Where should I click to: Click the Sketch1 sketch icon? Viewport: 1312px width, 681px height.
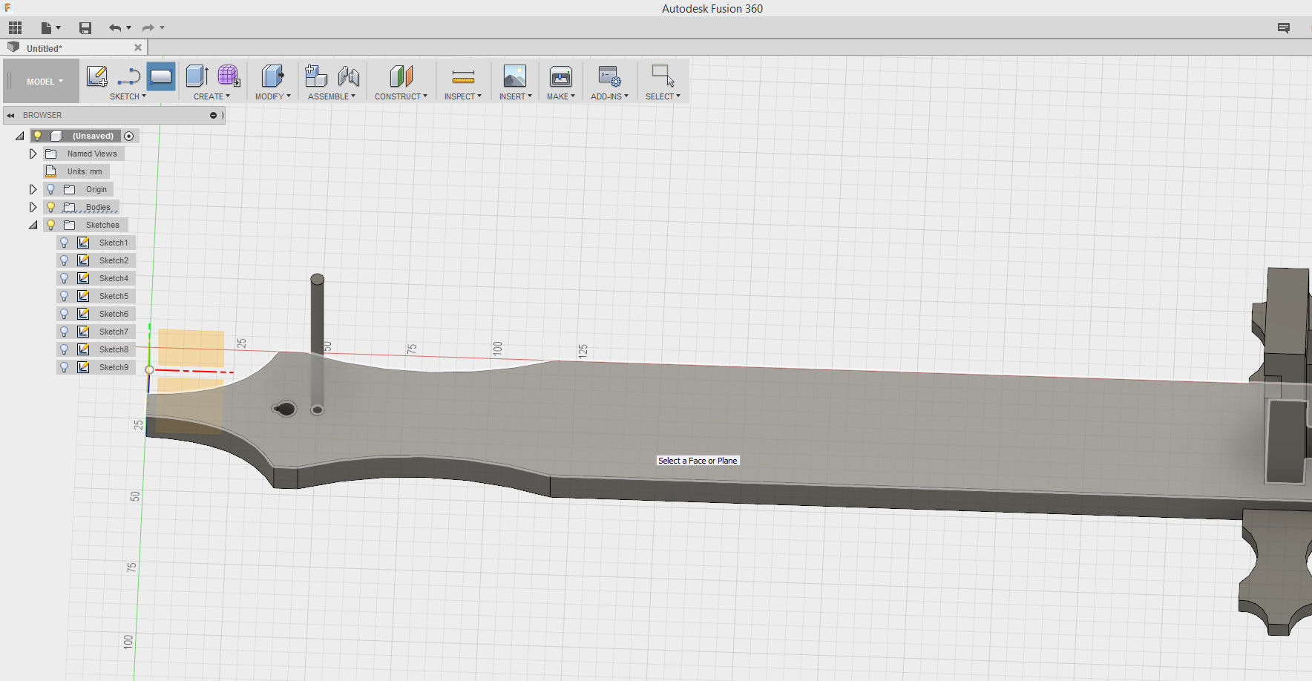(83, 243)
